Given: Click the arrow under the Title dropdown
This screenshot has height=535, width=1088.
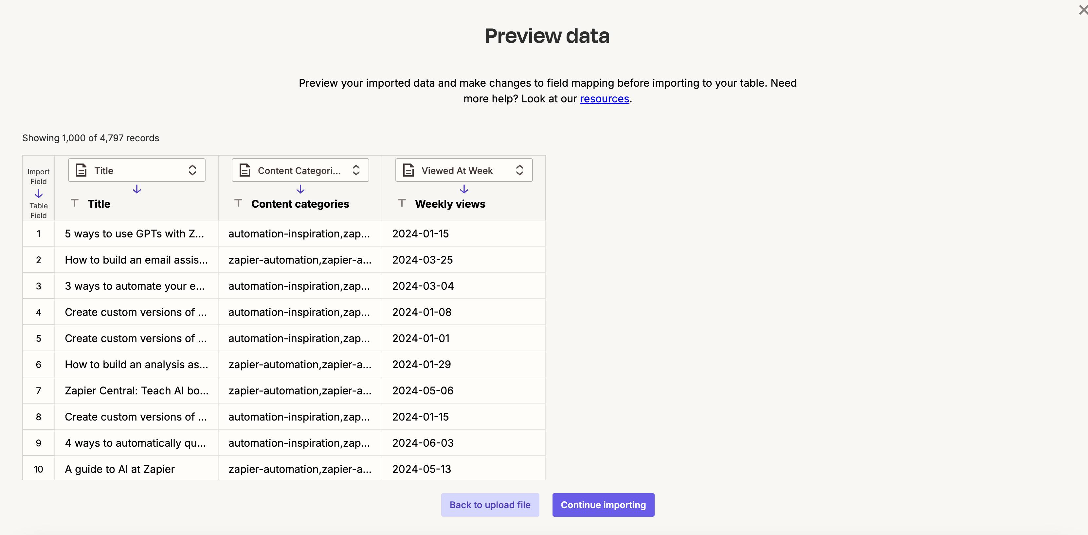Looking at the screenshot, I should 136,189.
